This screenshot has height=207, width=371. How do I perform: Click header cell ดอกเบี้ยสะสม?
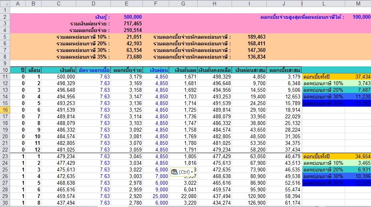click(284, 70)
